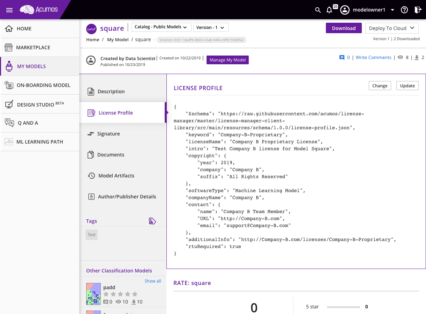The image size is (426, 314).
Task: Click the Home house icon in the sidebar
Action: 9,28
